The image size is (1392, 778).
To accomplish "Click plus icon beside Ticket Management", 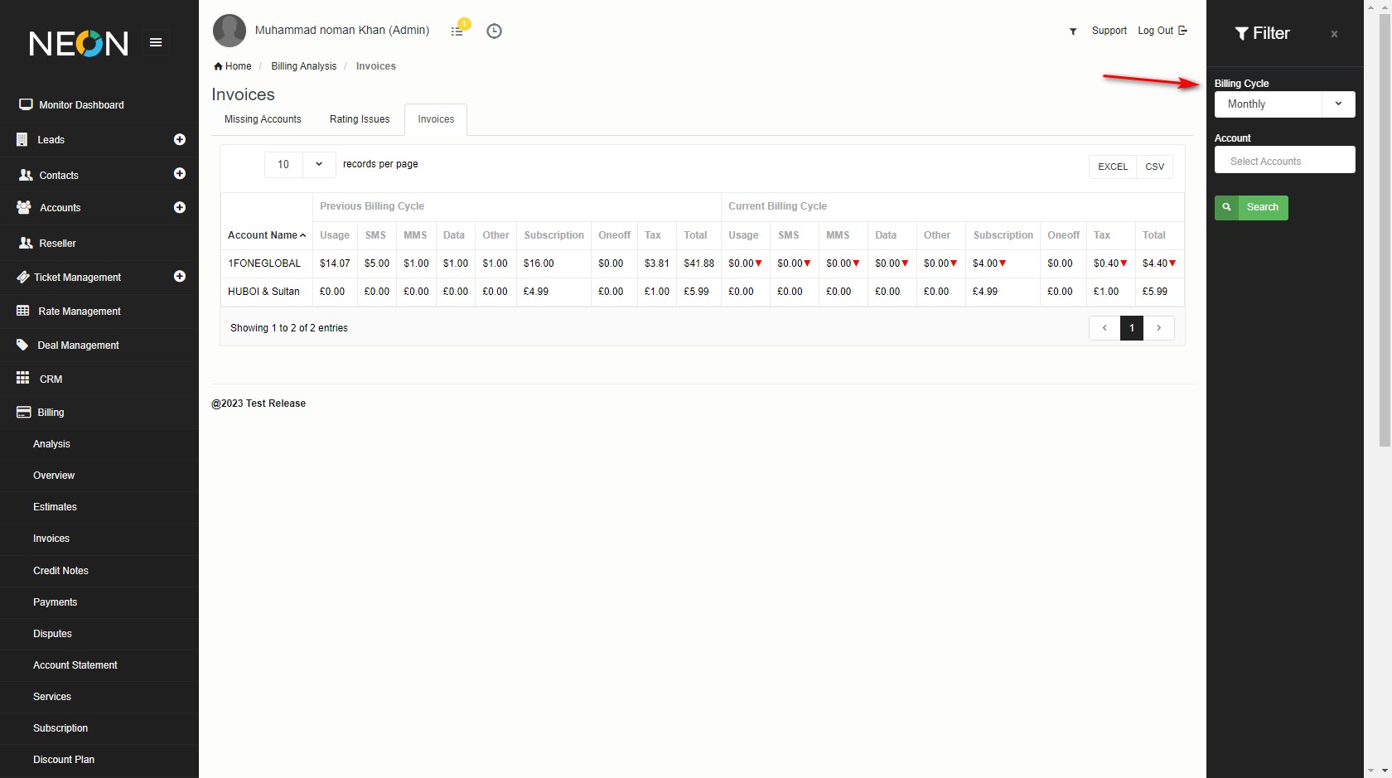I will coord(180,276).
